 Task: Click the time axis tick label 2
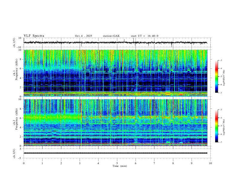click(61, 163)
